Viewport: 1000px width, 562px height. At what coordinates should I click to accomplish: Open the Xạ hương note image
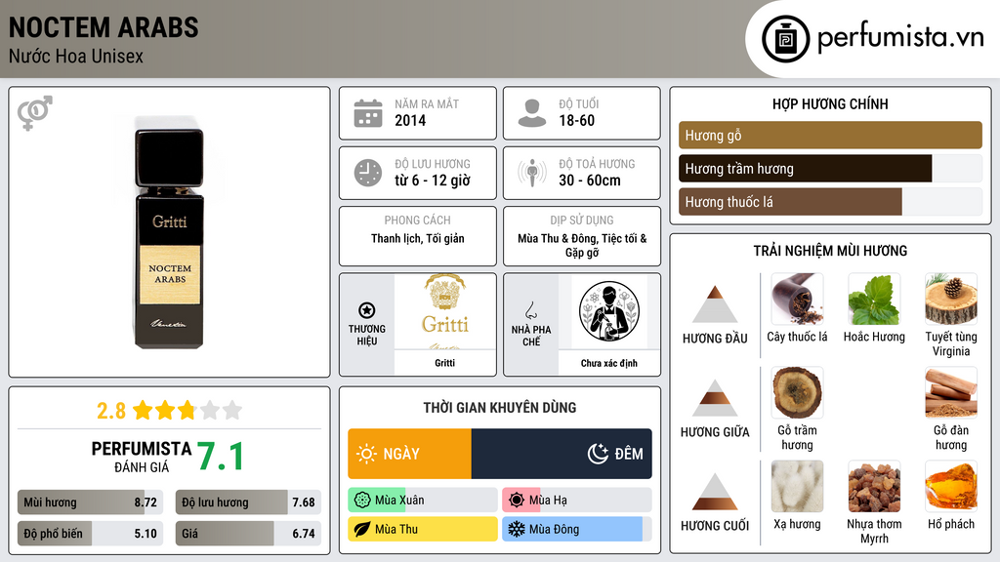797,486
